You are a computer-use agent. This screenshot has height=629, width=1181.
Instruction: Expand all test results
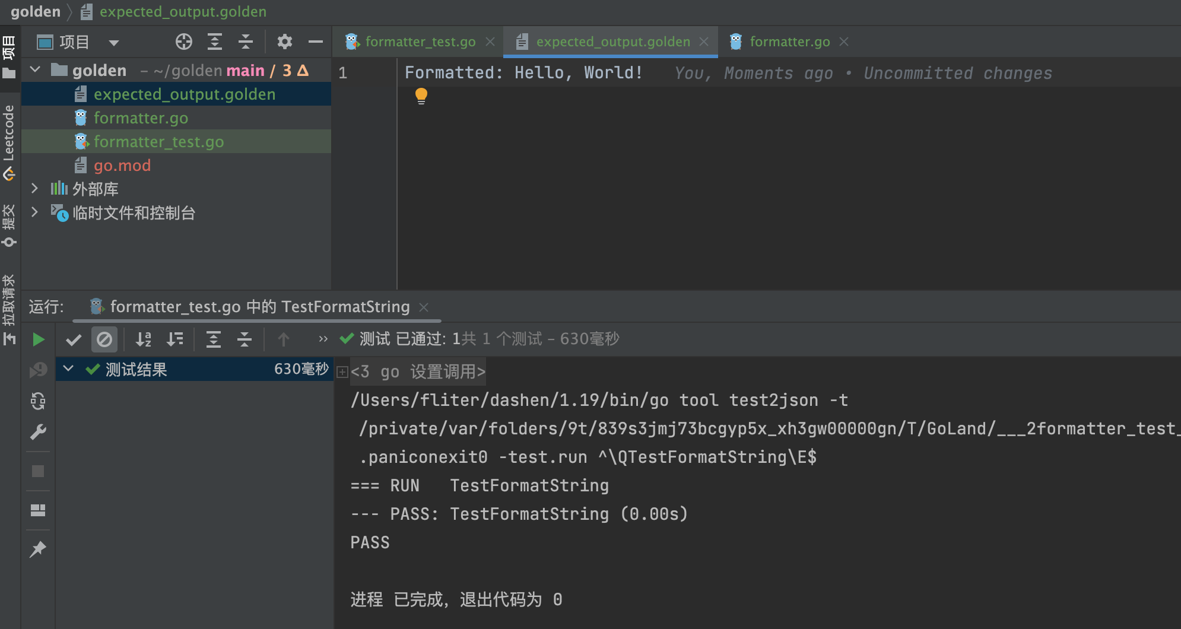[214, 339]
